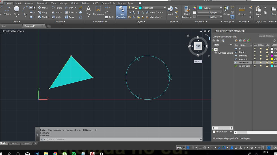The height and width of the screenshot is (155, 277).
Task: Click the Rotate tool
Action: click(x=57, y=8)
